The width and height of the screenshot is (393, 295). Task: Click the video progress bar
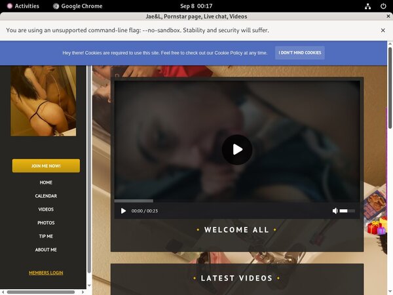[236, 201]
